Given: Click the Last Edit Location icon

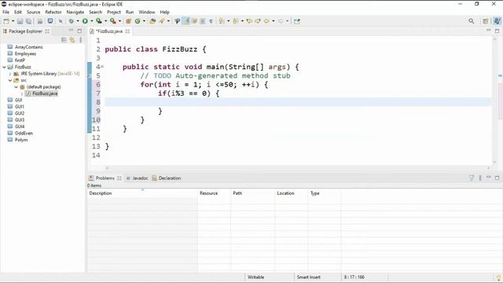Looking at the screenshot, I should (x=249, y=21).
